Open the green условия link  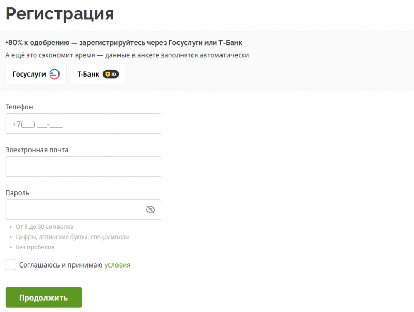[117, 265]
